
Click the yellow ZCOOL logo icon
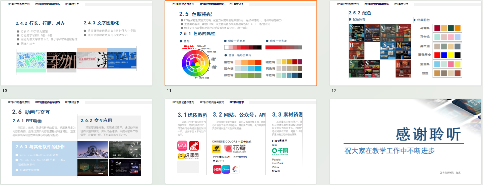pos(216,149)
